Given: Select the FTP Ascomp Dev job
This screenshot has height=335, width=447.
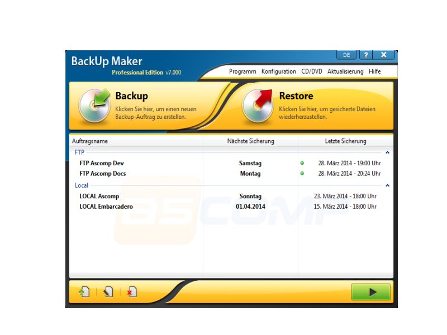Looking at the screenshot, I should click(102, 163).
